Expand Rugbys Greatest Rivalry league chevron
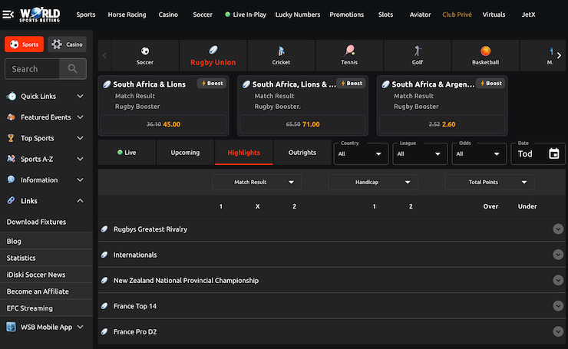The image size is (568, 349). click(x=558, y=229)
